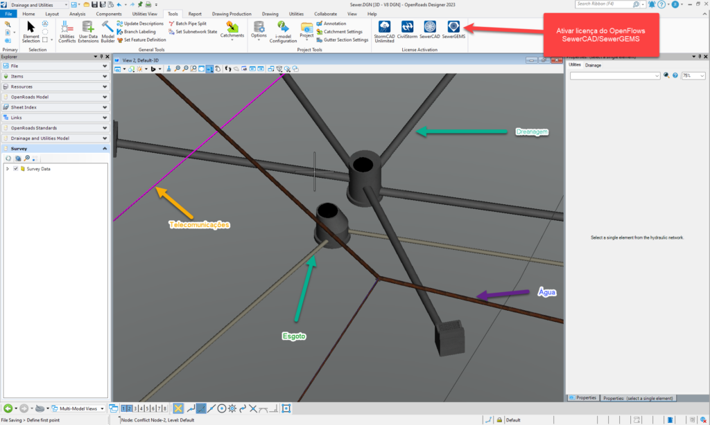Click Batch Pipe Split
The image size is (710, 425).
(187, 24)
